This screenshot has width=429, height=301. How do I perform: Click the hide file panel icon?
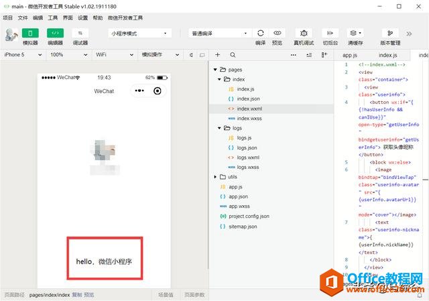click(324, 55)
